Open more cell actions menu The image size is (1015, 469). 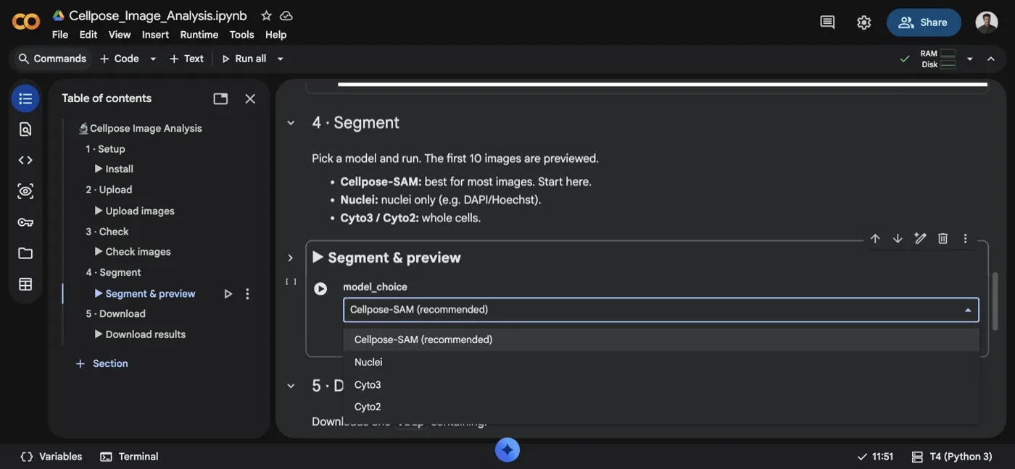pyautogui.click(x=965, y=239)
